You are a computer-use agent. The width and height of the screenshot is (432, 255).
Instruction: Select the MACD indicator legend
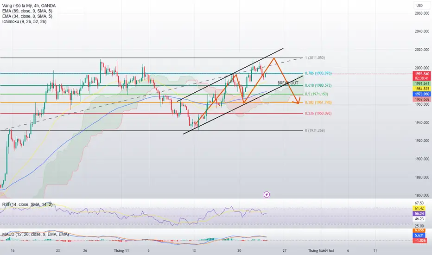click(x=36, y=234)
